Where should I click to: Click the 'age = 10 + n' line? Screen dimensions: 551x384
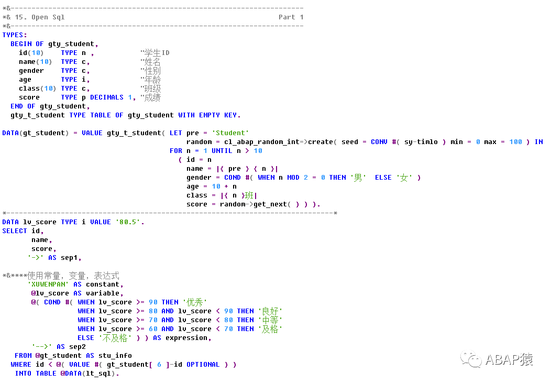212,186
